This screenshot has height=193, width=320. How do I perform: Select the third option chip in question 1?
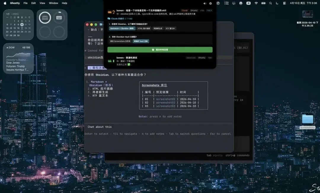coord(158,29)
